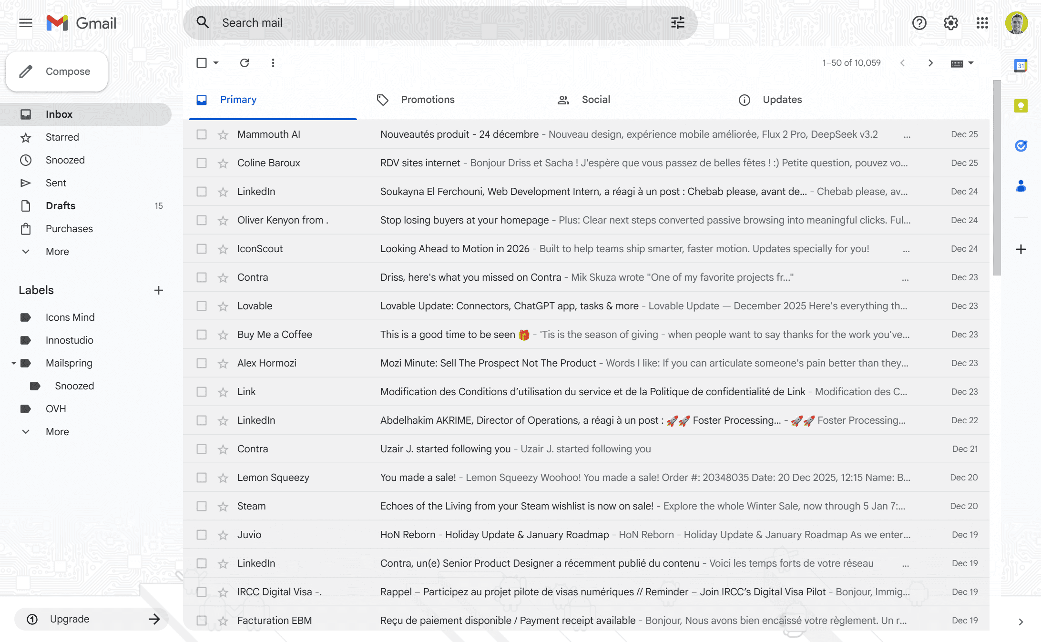Open Google apps grid icon
Viewport: 1041px width, 642px height.
(x=982, y=23)
